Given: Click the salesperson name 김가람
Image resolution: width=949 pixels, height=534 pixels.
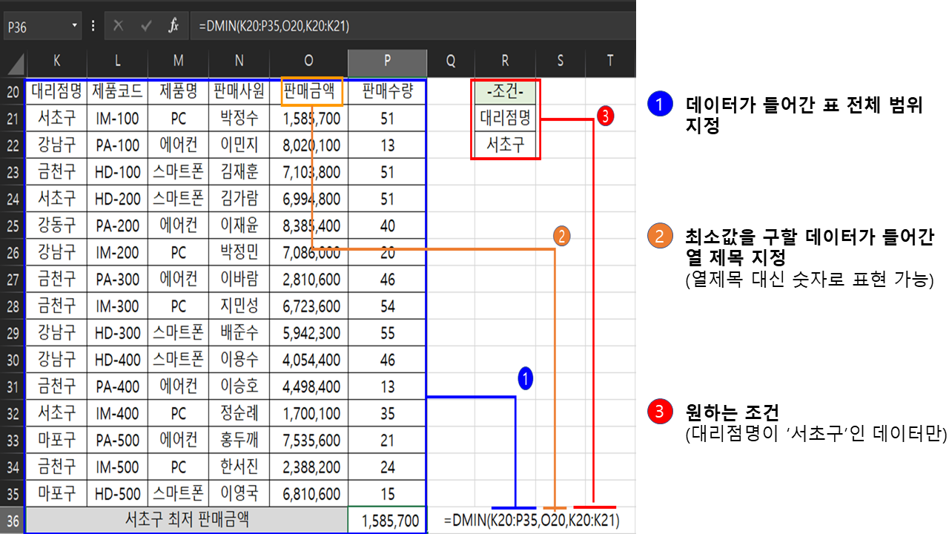Looking at the screenshot, I should (239, 199).
